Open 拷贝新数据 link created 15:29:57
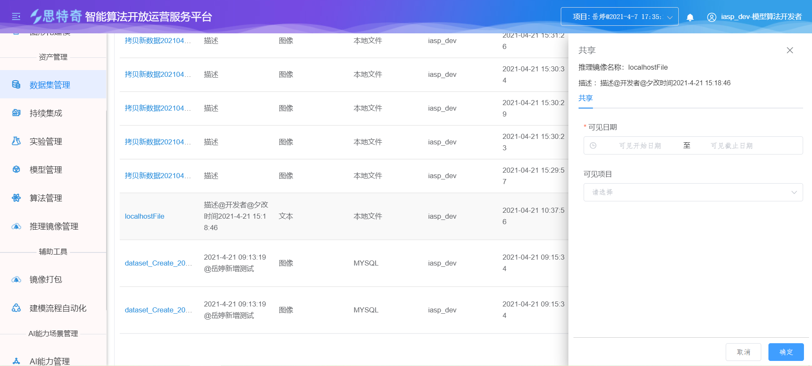812x366 pixels. pos(158,176)
